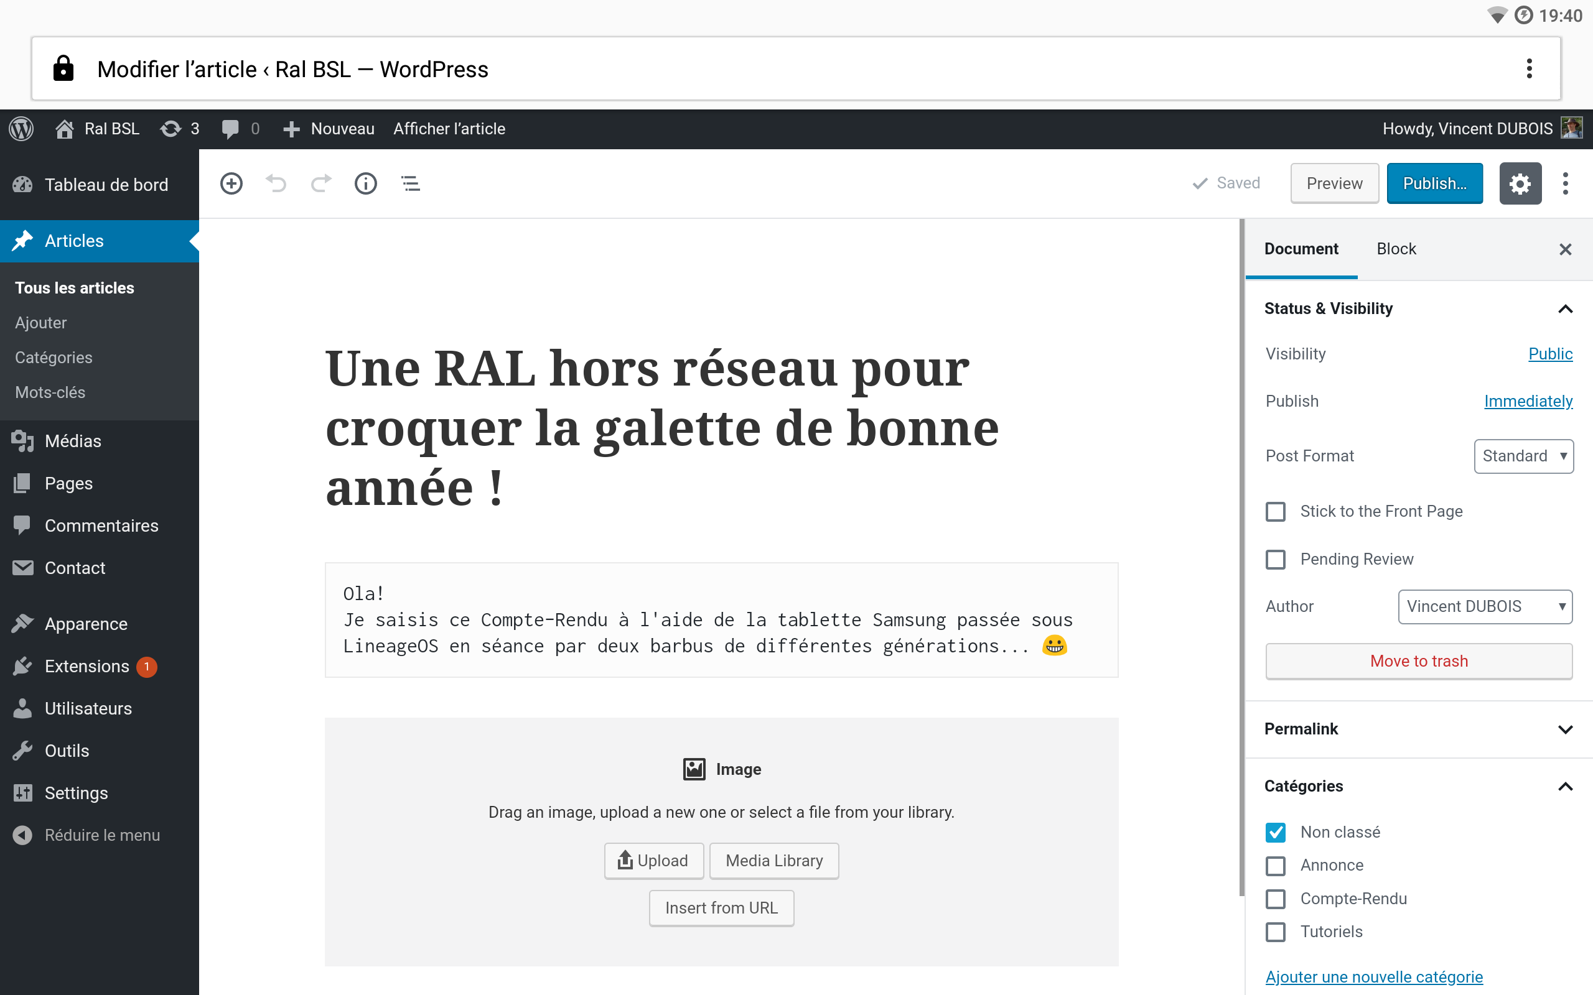Click Afficher l'article in admin bar

[x=449, y=129]
